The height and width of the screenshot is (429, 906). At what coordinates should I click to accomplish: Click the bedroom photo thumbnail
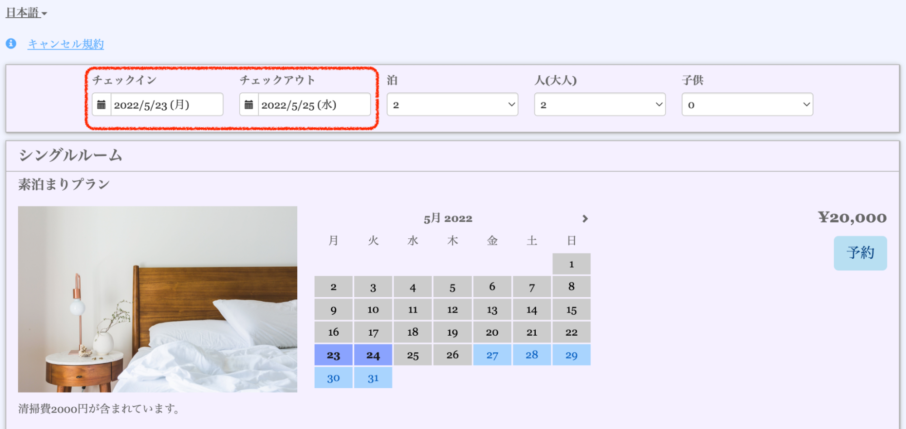pyautogui.click(x=157, y=299)
